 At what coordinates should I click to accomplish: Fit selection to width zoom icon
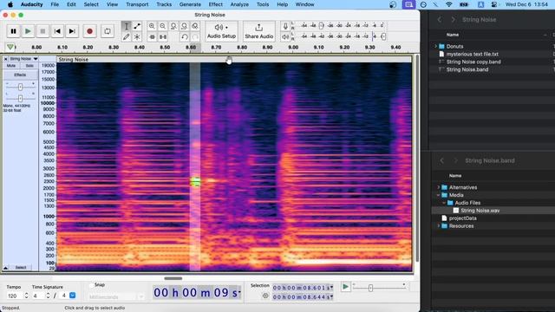[x=173, y=26]
